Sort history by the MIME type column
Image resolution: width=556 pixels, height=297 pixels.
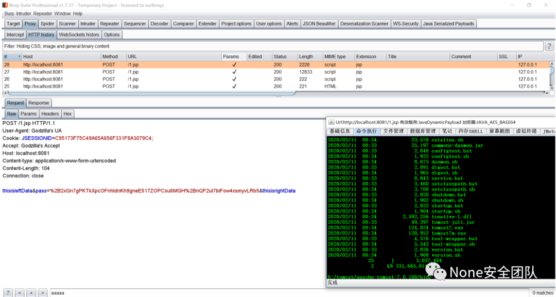(x=339, y=57)
